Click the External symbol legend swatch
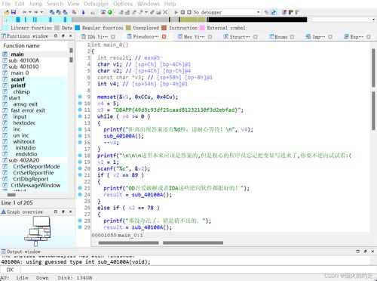377x281 pixels. coord(202,28)
